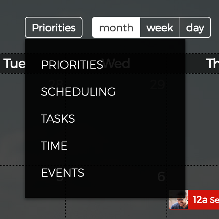The height and width of the screenshot is (219, 219).
Task: Click the Thu column header at right edge
Action: pos(212,64)
